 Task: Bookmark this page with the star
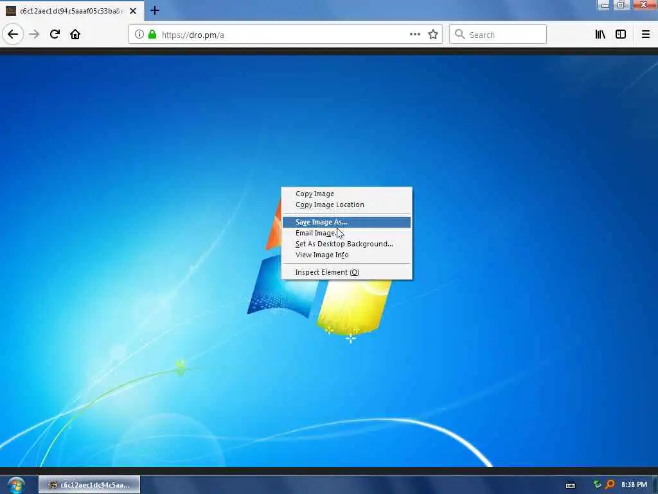[433, 35]
